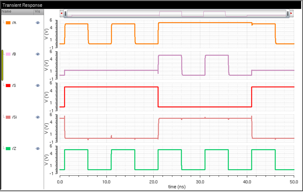Screen dimensions: 303x192
Task: Click the 30.0 tick on time axis
Action: tap(200, 182)
